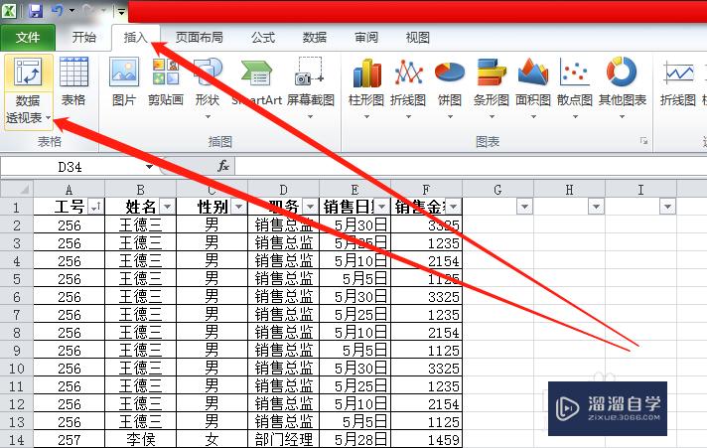Insert a Line sparkline (折线图) in Sparklines group

(x=677, y=81)
